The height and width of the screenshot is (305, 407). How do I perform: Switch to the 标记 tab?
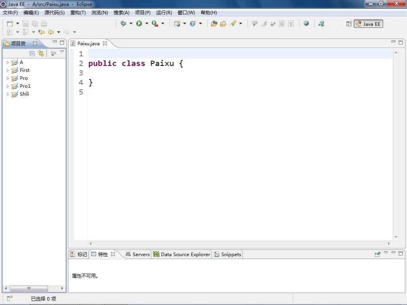click(79, 254)
